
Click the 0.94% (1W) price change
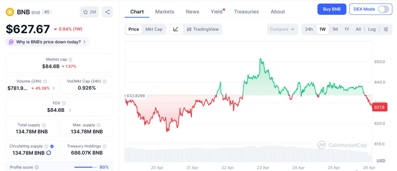point(68,29)
